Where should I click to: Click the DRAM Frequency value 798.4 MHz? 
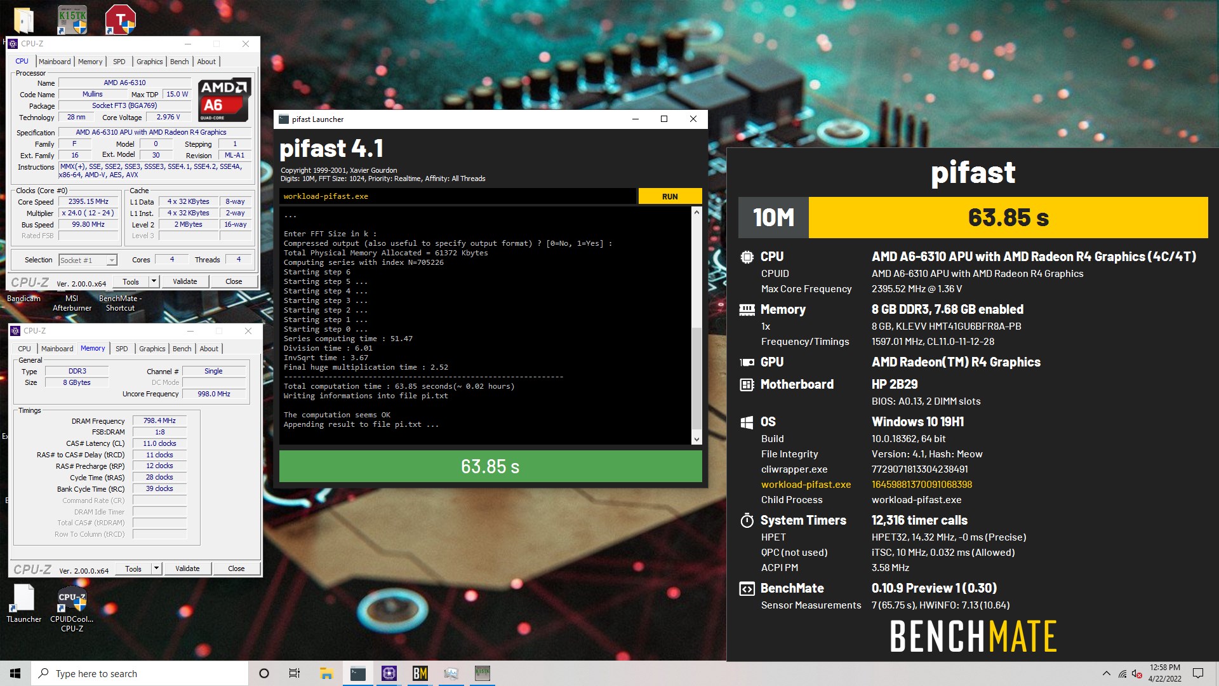(159, 420)
